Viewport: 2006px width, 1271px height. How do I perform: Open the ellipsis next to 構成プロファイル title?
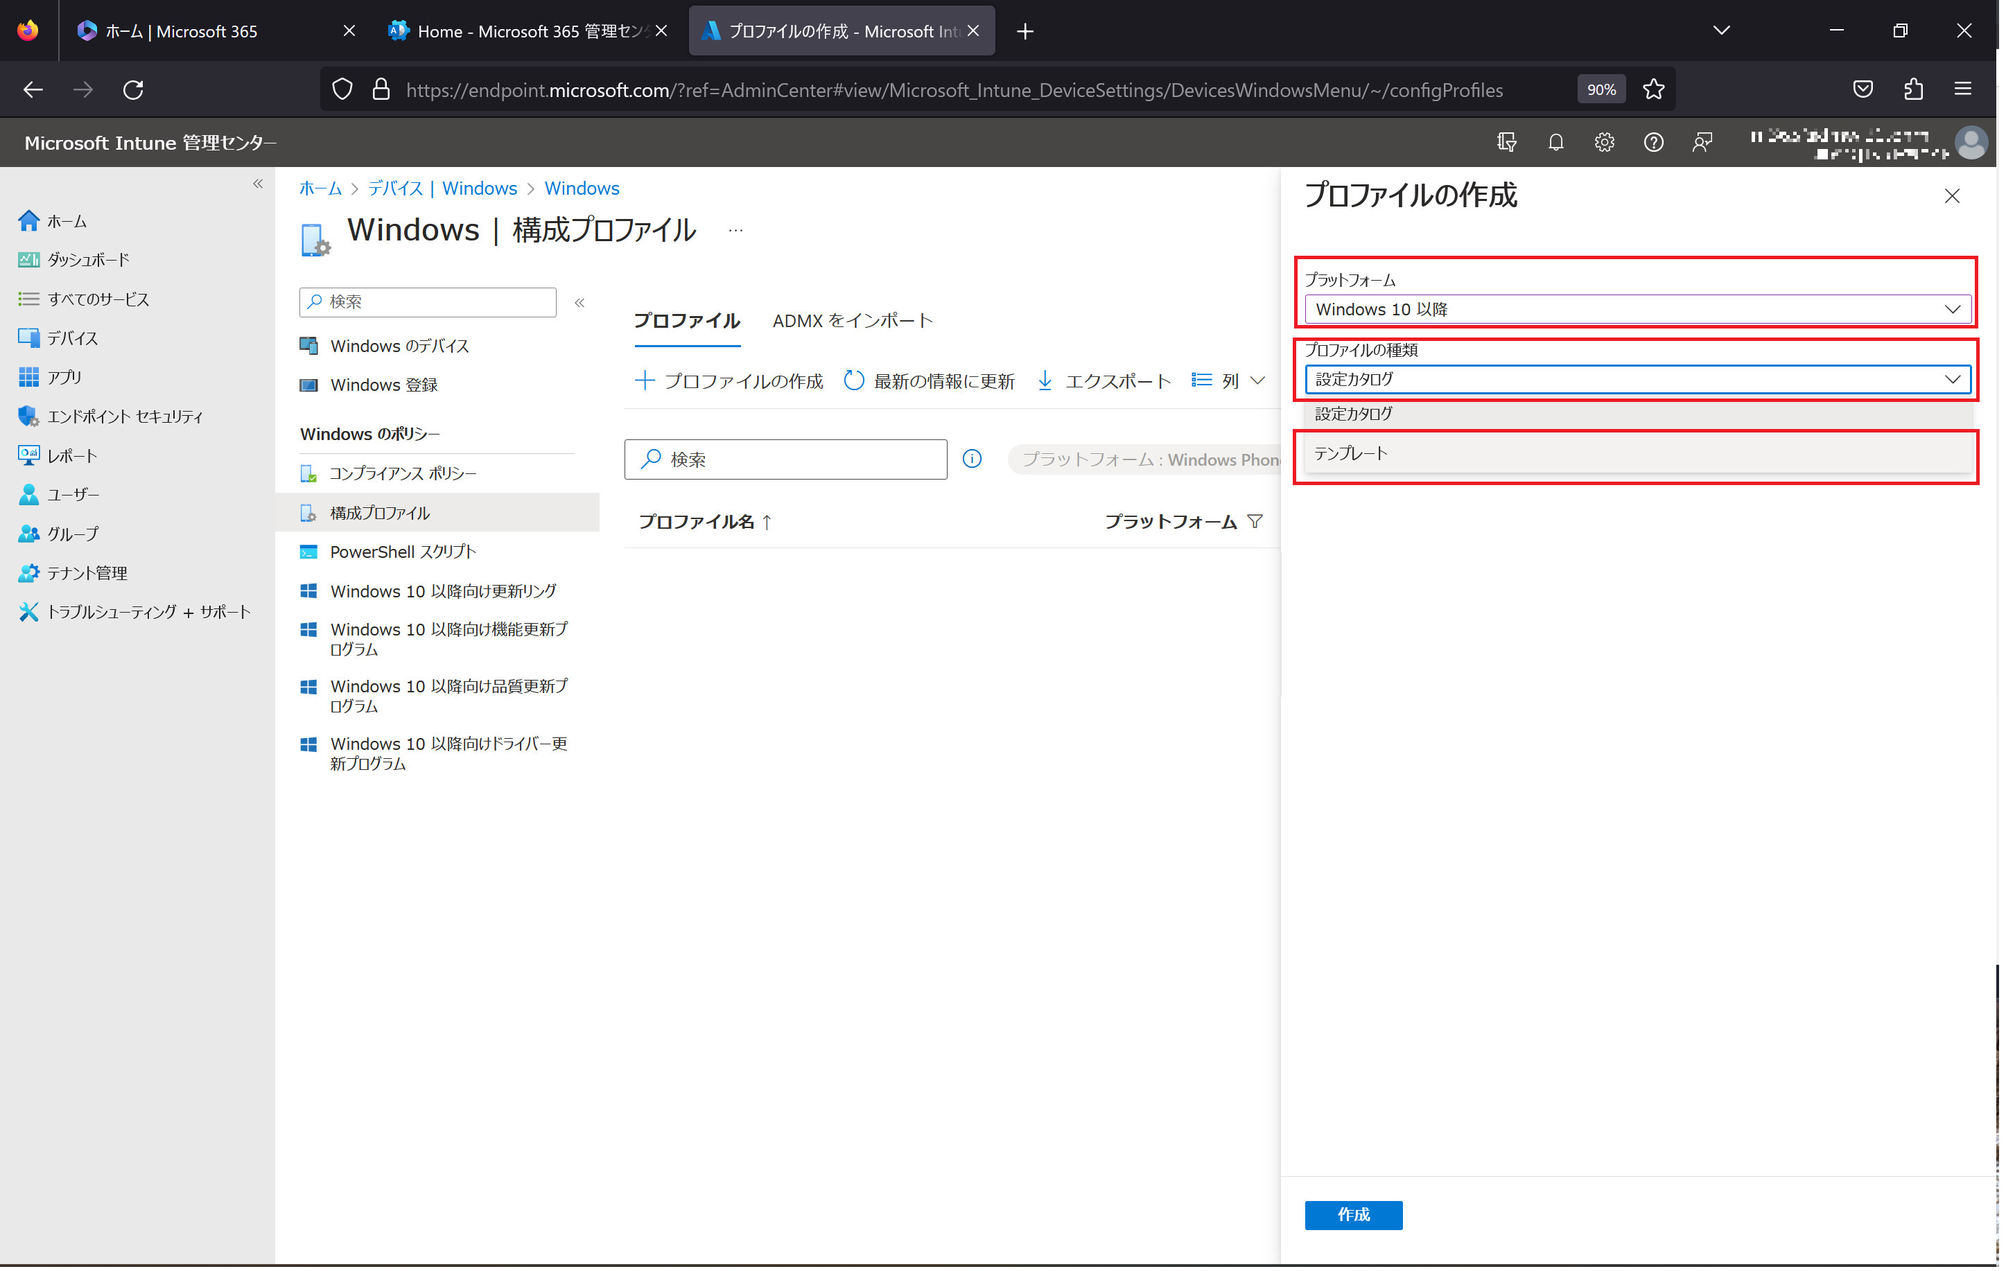coord(735,231)
